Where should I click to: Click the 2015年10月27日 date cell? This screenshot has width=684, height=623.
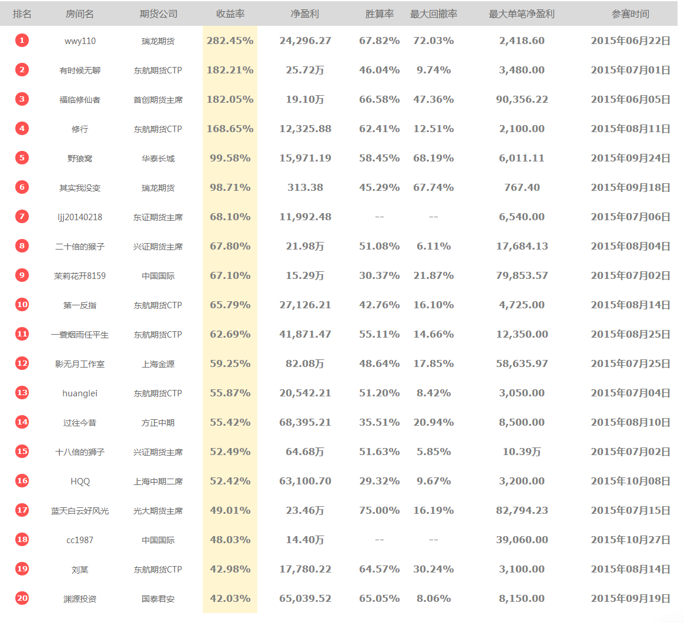[631, 540]
